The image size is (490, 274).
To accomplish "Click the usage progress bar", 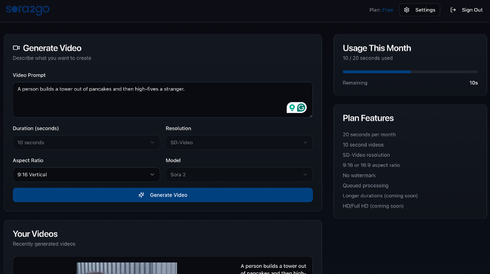I will (410, 72).
